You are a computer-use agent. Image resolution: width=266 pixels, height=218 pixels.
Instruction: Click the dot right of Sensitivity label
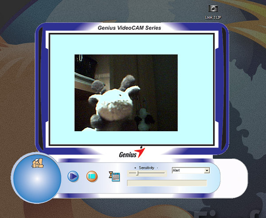click(x=157, y=168)
